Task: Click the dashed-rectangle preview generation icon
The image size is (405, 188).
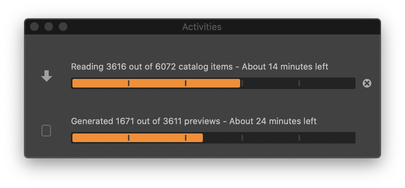Action: tap(46, 131)
